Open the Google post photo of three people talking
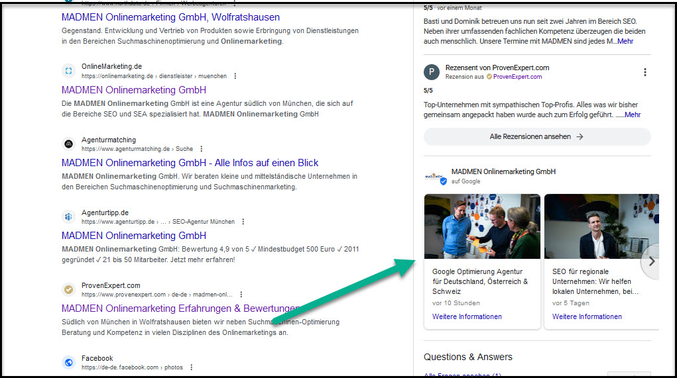This screenshot has height=378, width=677. [482, 226]
